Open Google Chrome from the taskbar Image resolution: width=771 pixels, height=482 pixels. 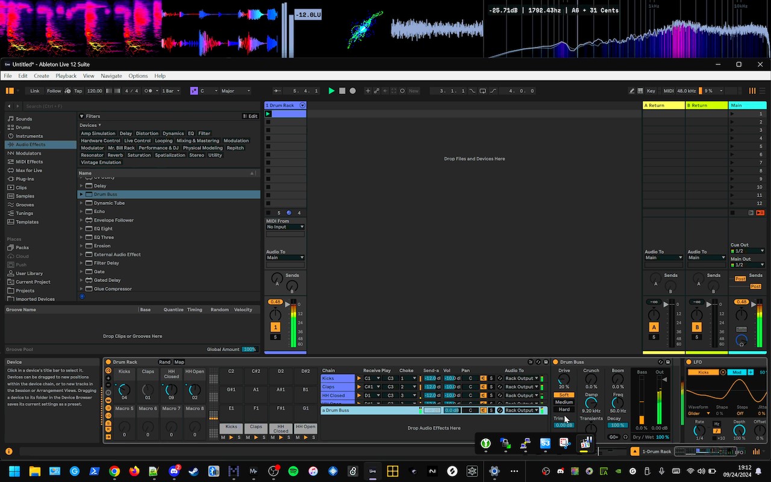point(114,471)
